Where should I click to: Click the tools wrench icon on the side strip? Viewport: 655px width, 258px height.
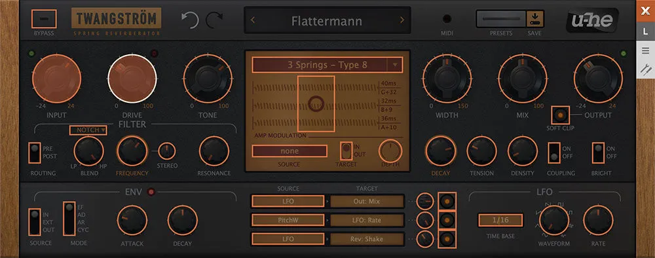pos(645,69)
